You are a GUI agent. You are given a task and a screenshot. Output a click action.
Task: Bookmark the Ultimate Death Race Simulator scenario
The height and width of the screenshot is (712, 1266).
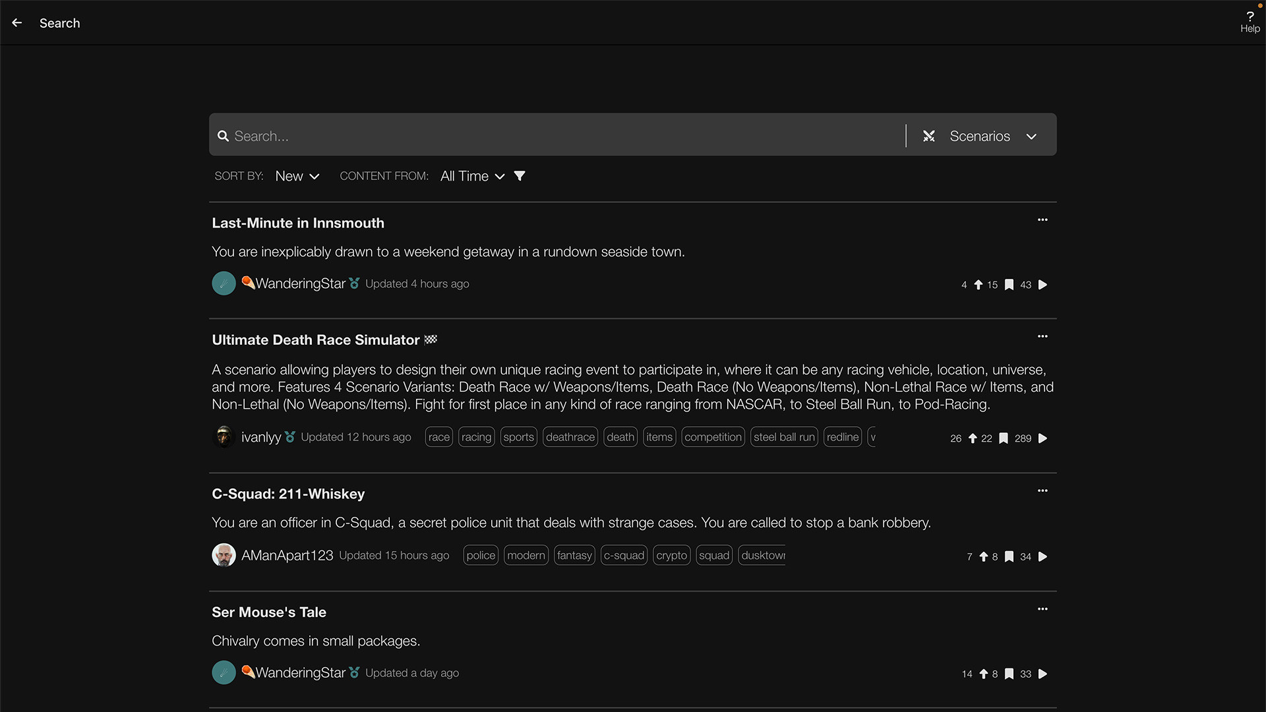(x=1003, y=438)
